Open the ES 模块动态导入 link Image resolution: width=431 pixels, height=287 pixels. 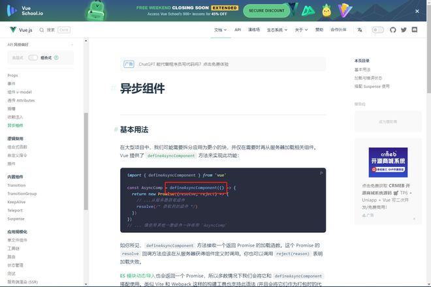[x=138, y=276]
